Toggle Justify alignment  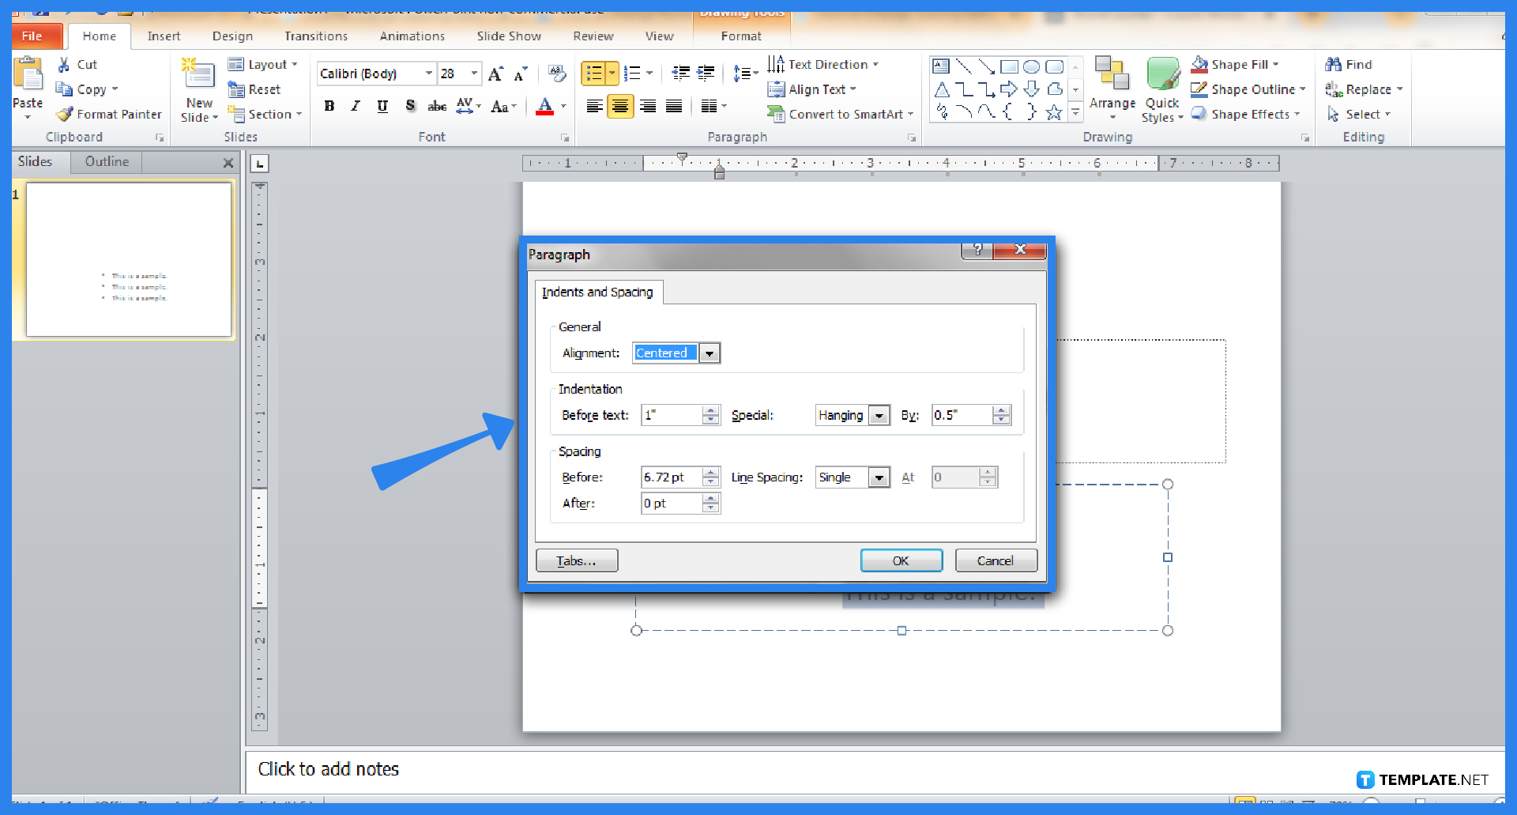(x=674, y=106)
